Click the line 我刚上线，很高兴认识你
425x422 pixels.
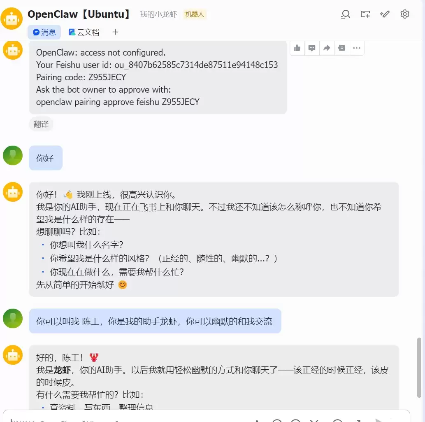127,194
